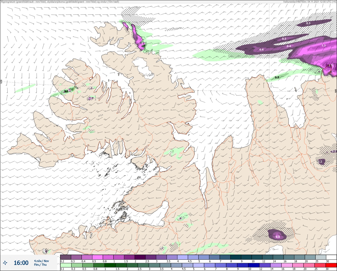Click the darkest purple top-row legend swatch at 2

click(140, 257)
